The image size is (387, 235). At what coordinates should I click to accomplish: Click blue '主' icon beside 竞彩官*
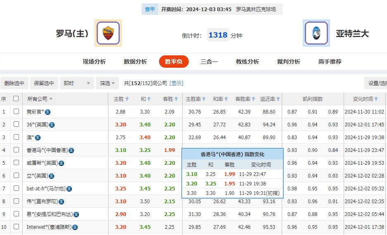point(48,112)
